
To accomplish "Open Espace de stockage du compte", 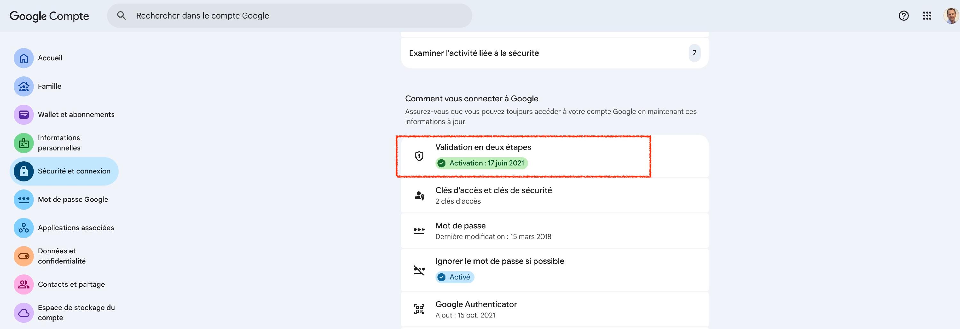I will click(64, 313).
